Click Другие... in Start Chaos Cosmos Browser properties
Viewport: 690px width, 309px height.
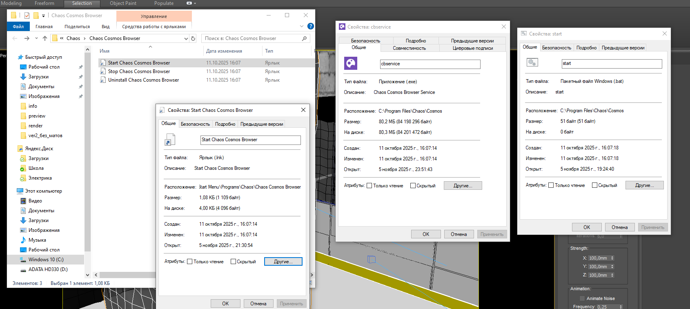tap(283, 262)
